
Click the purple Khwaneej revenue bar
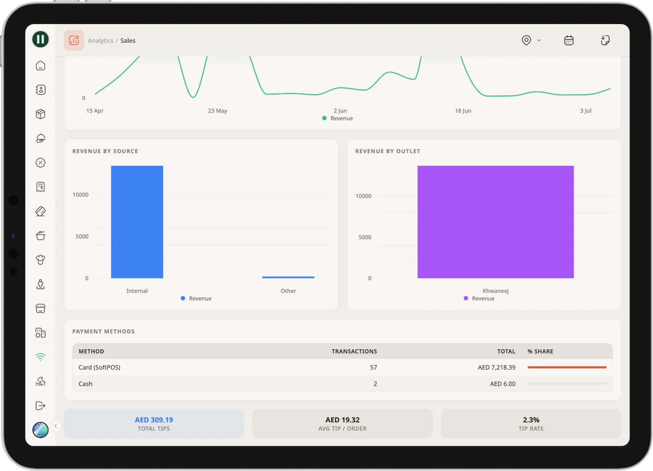click(496, 222)
